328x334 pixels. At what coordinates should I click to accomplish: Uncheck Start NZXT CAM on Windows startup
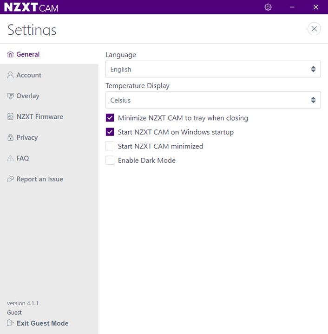click(110, 132)
